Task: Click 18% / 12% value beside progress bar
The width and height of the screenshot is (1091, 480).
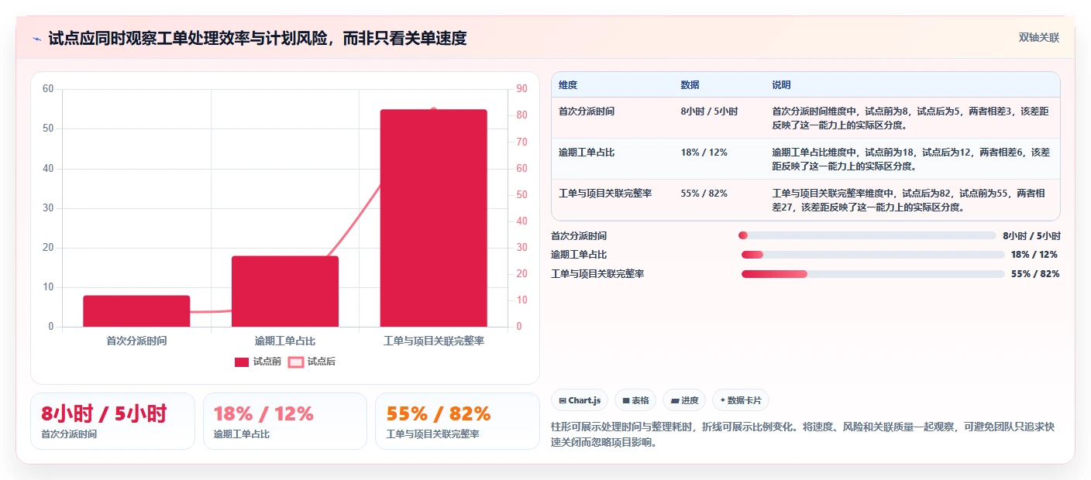Action: pyautogui.click(x=1034, y=255)
